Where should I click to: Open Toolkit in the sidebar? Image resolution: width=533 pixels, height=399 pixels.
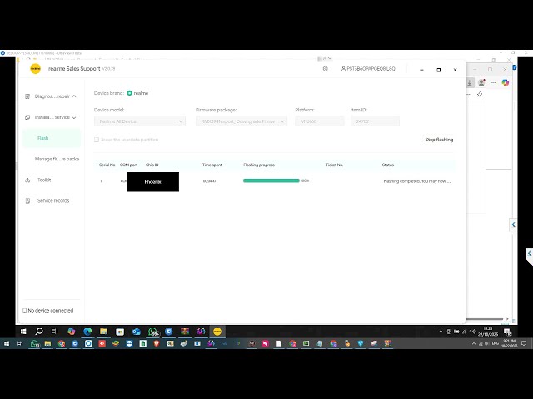[x=44, y=180]
